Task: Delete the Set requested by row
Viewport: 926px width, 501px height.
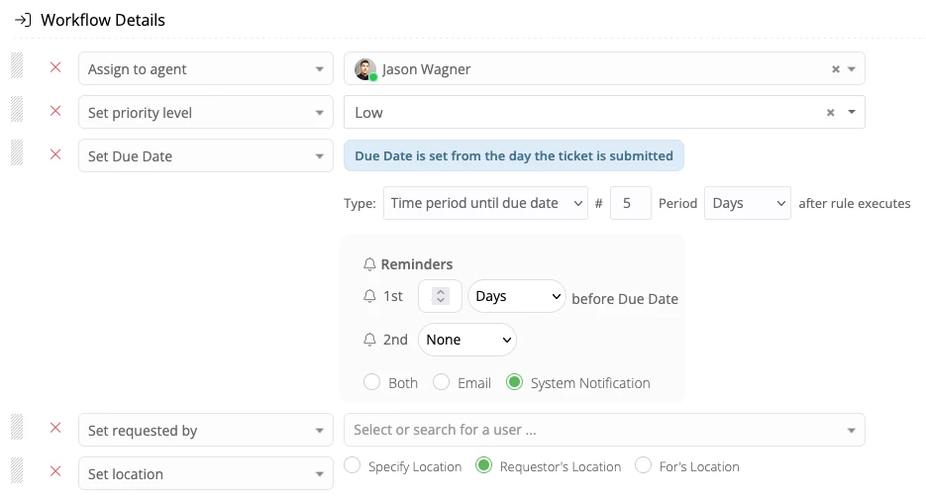Action: click(x=55, y=430)
